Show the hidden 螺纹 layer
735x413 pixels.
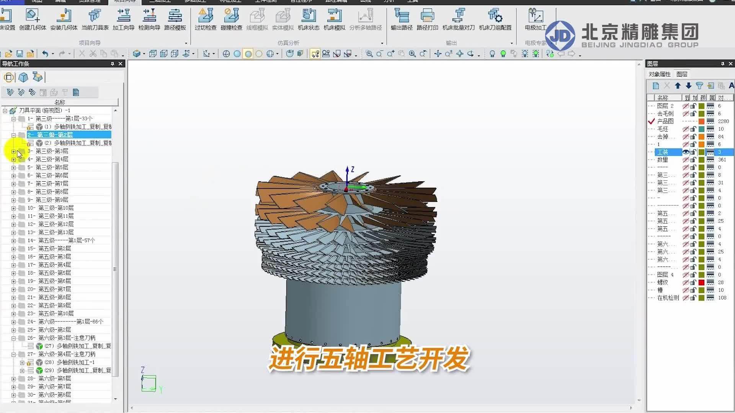(x=685, y=282)
